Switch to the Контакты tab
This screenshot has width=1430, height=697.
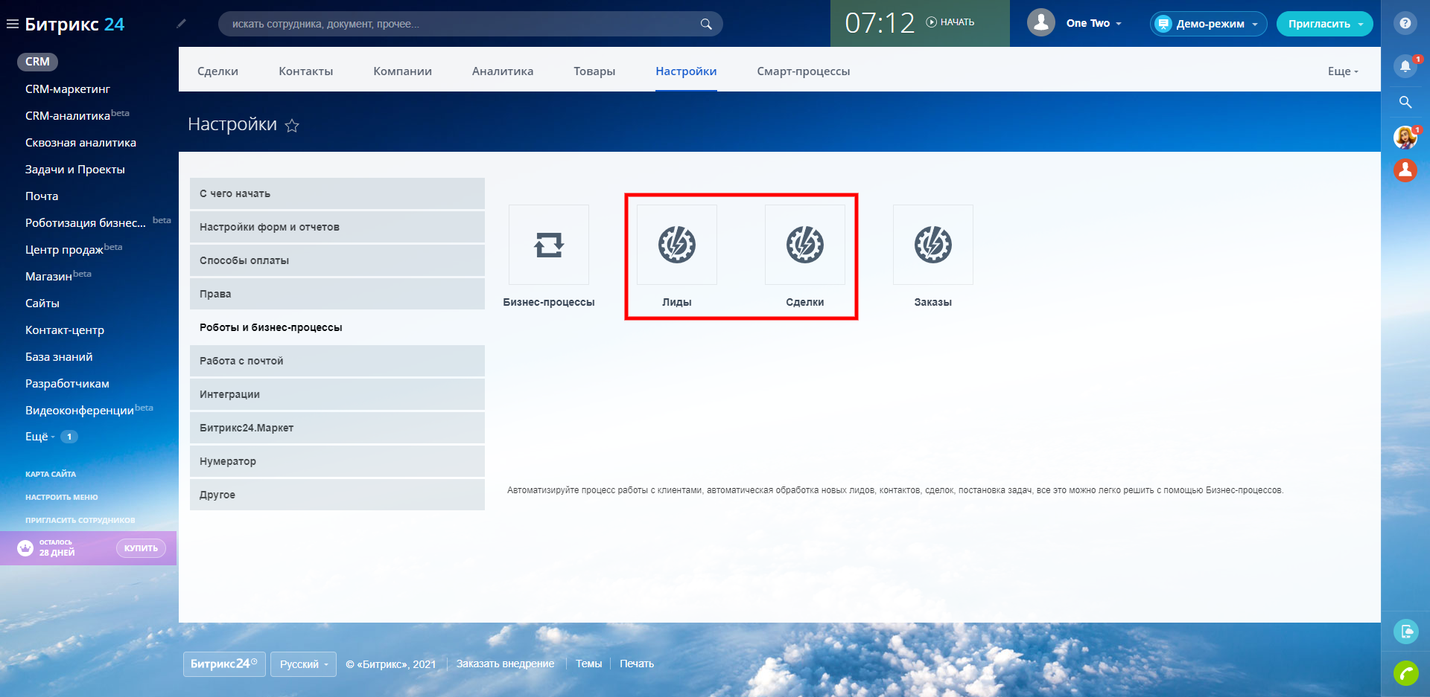(x=305, y=71)
